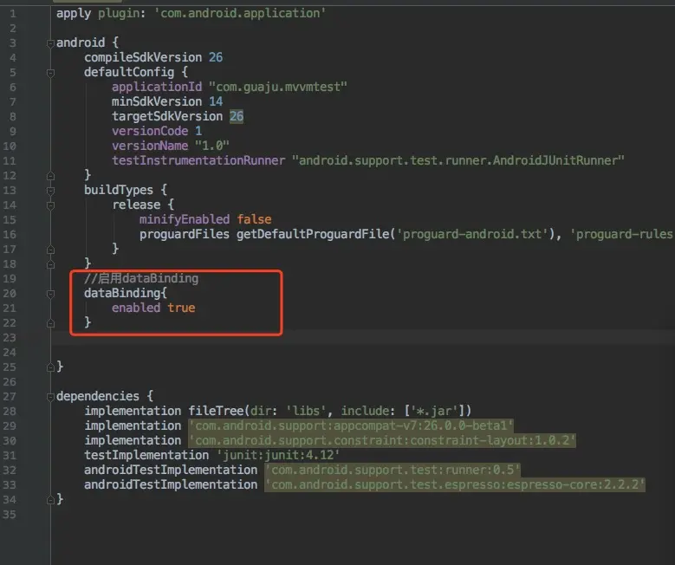675x565 pixels.
Task: Click the '*.jar' string
Action: pos(433,411)
